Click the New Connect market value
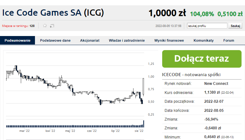This screenshot has width=245, height=140. tap(216, 84)
